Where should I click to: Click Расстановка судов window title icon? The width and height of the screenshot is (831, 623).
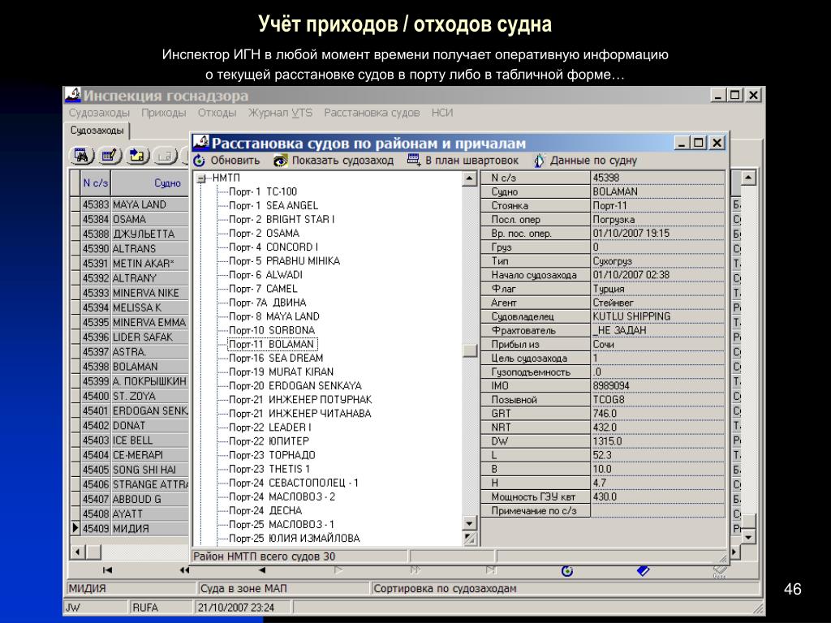coord(201,143)
